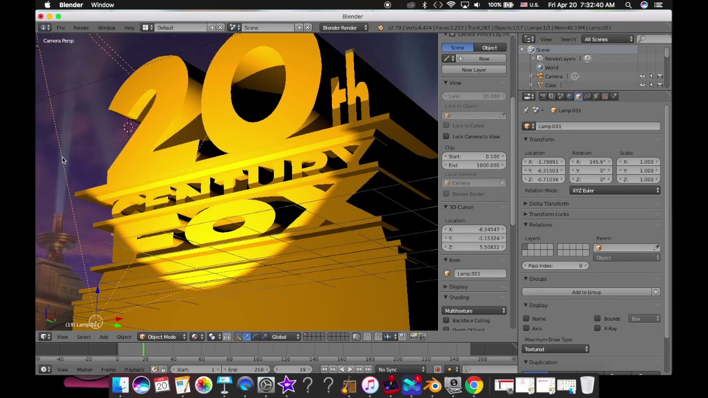Viewport: 708px width, 398px height.
Task: Click the current frame 19 field
Action: [x=294, y=369]
